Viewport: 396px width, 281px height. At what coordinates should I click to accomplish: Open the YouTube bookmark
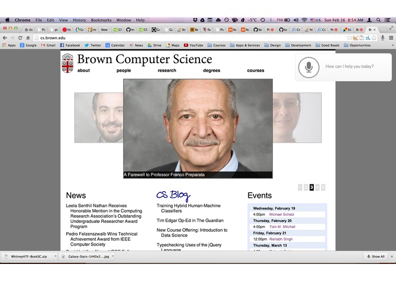[194, 46]
